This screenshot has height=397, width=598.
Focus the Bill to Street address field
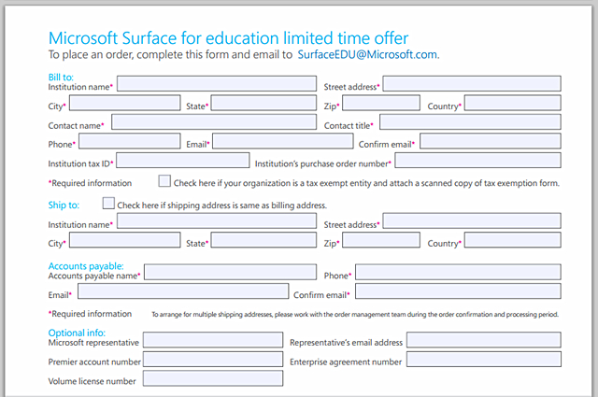(471, 84)
